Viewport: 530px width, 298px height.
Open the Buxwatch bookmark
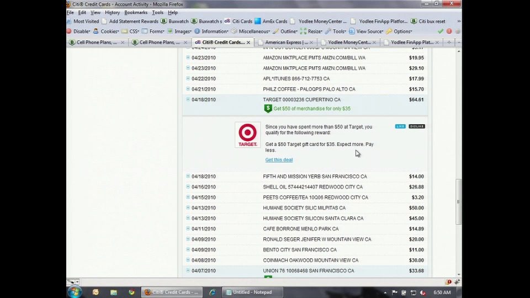coord(175,21)
